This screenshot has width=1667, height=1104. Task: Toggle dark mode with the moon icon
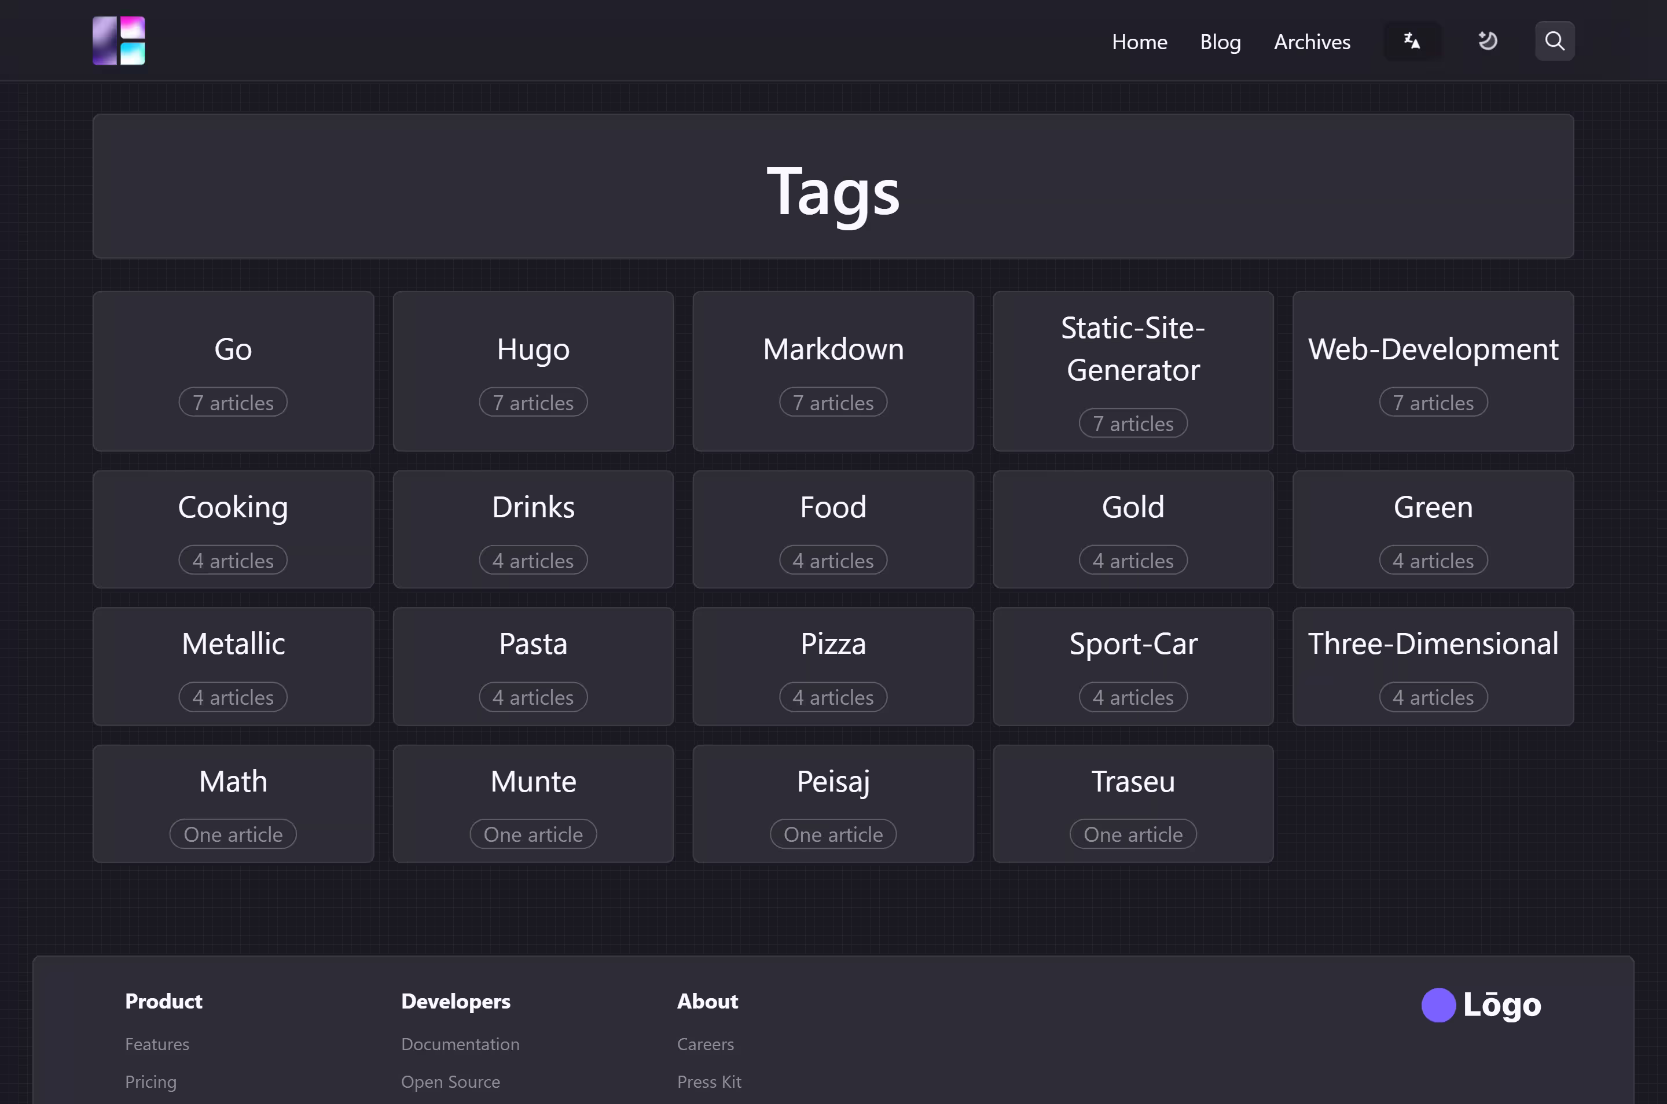coord(1487,41)
